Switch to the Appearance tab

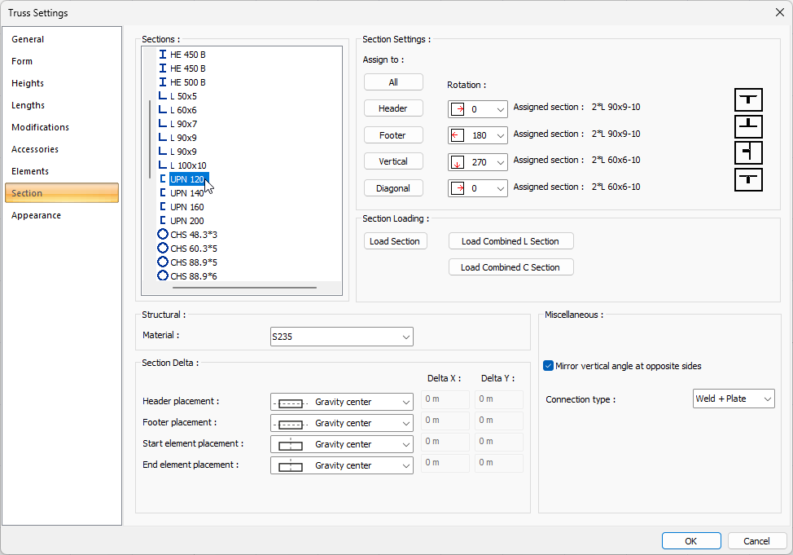click(37, 215)
